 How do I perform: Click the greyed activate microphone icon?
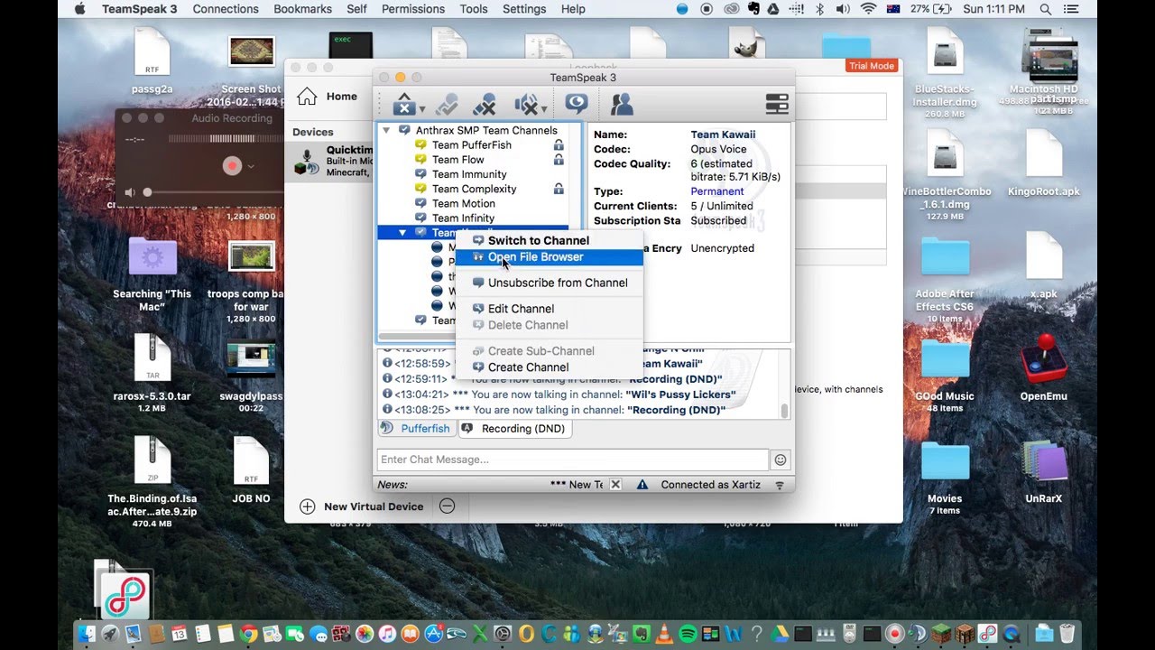447,105
